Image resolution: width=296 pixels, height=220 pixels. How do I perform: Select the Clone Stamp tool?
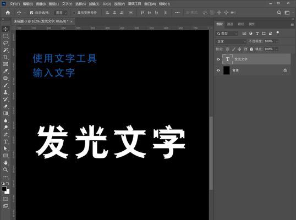tap(6, 92)
